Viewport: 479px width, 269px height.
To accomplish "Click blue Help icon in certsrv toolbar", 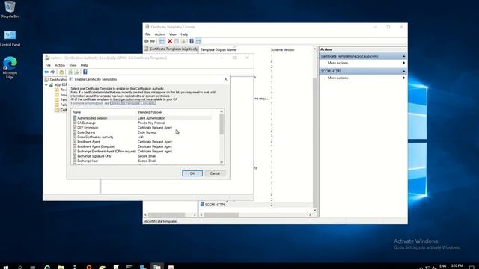I will tap(85, 72).
